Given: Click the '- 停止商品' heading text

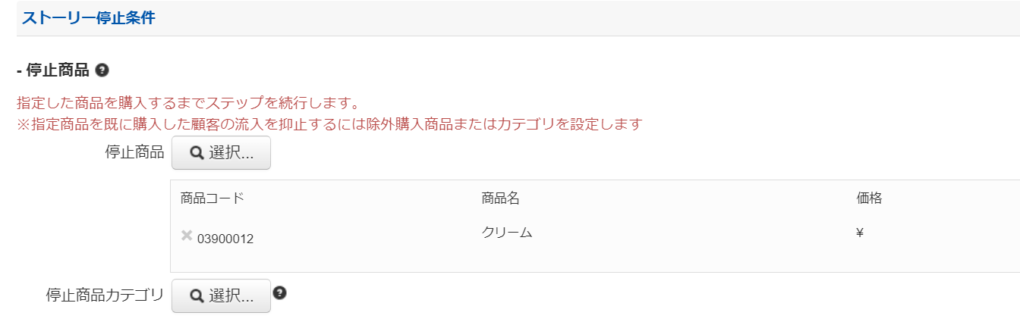Looking at the screenshot, I should 53,71.
